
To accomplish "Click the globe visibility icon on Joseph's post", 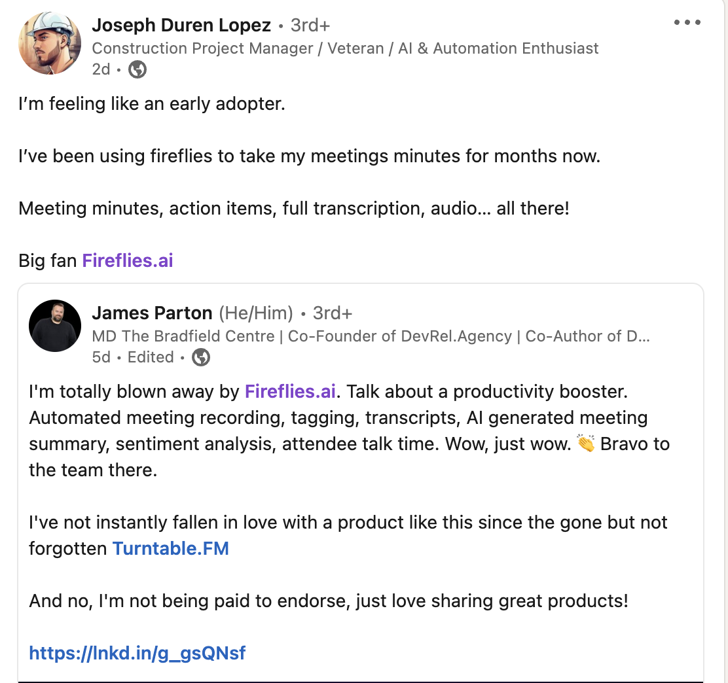I will (137, 69).
